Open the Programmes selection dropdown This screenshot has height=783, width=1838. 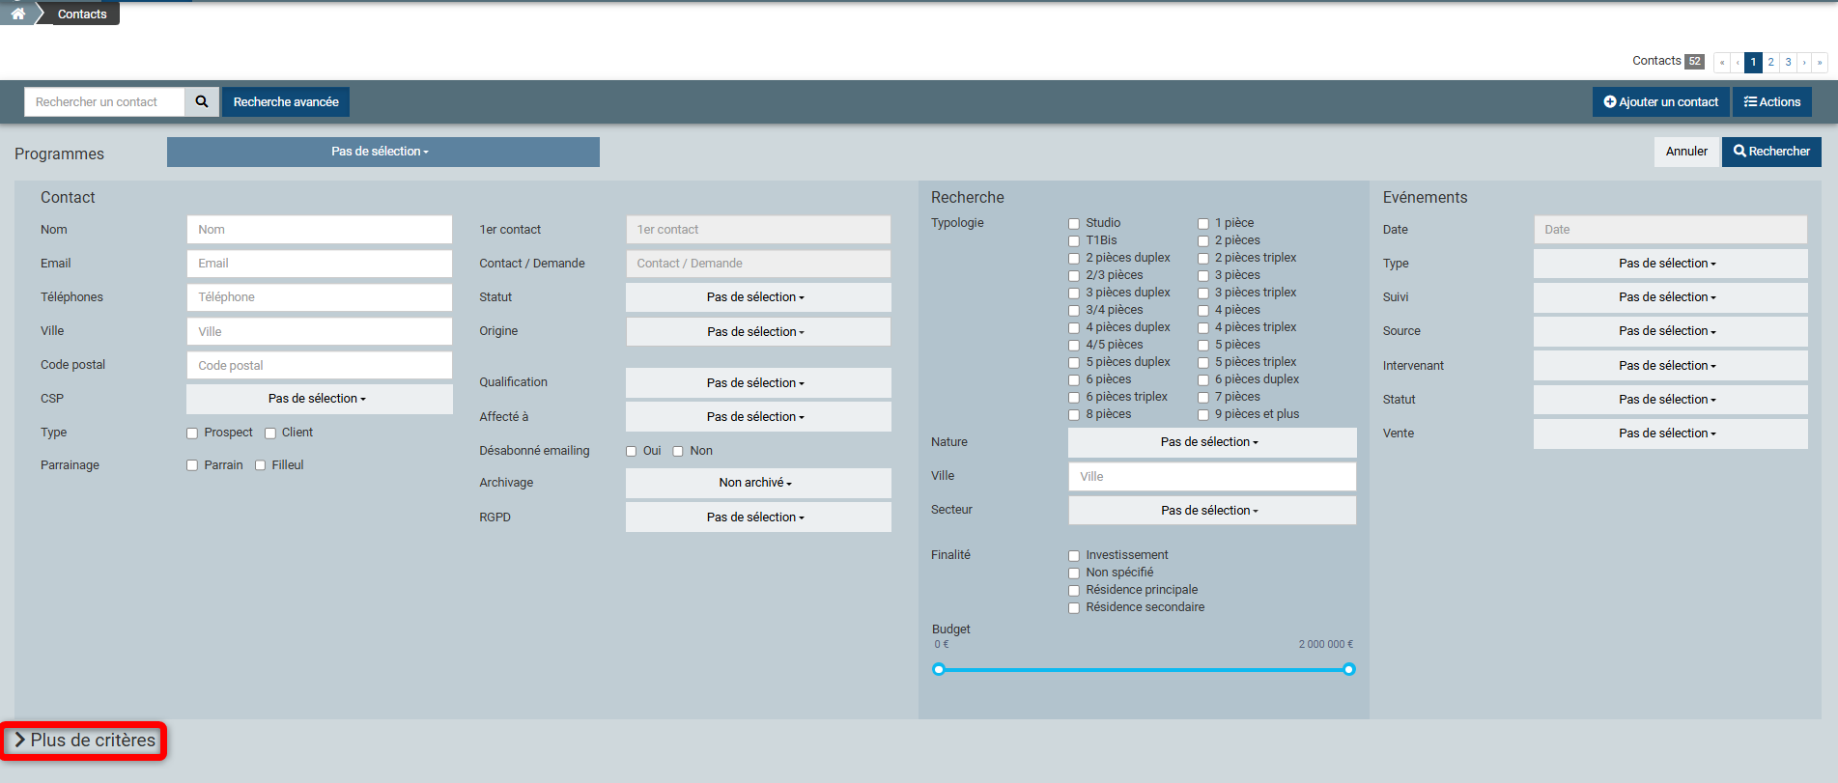[x=382, y=152]
